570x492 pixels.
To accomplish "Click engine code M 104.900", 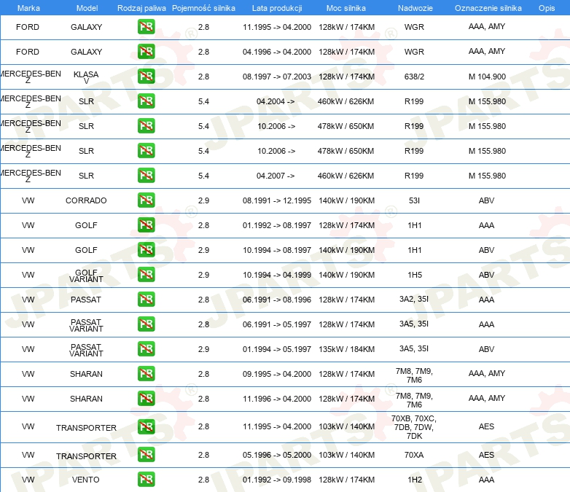I will 487,77.
